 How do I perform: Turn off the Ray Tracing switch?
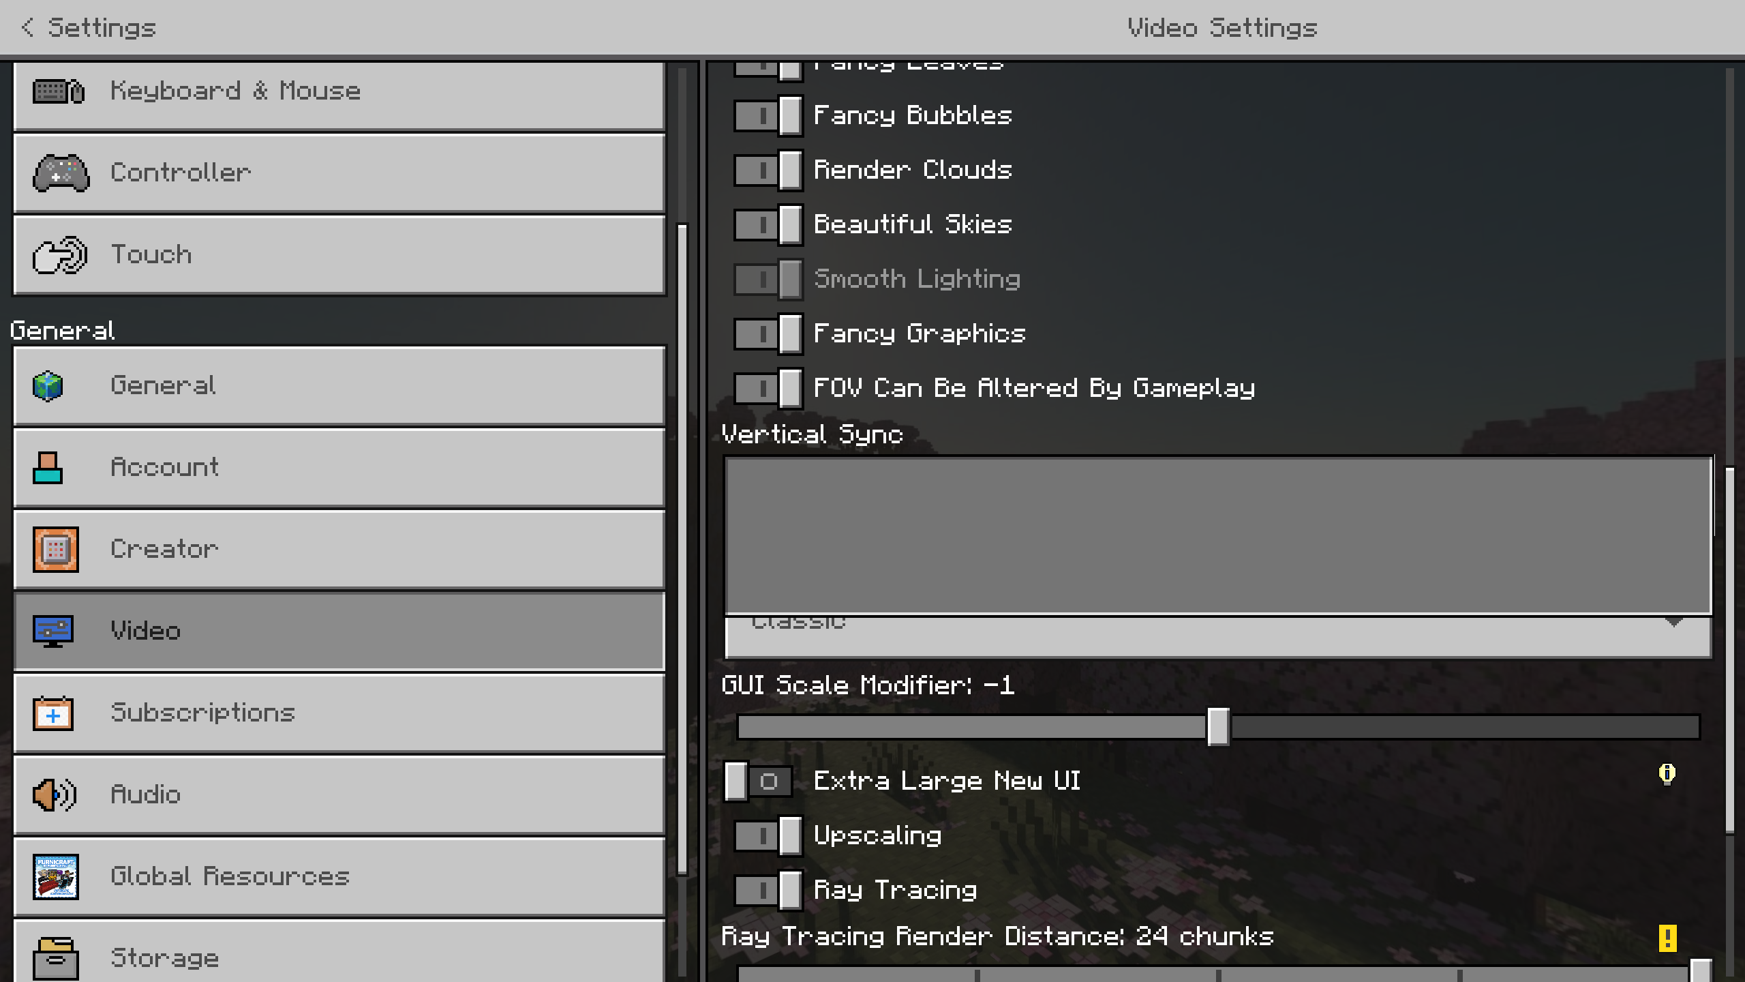(x=768, y=891)
